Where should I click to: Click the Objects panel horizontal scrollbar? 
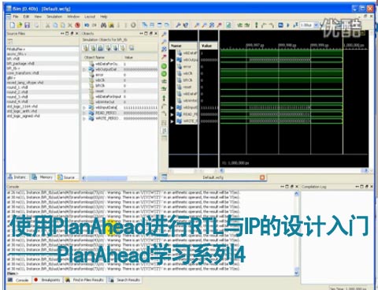(119, 178)
